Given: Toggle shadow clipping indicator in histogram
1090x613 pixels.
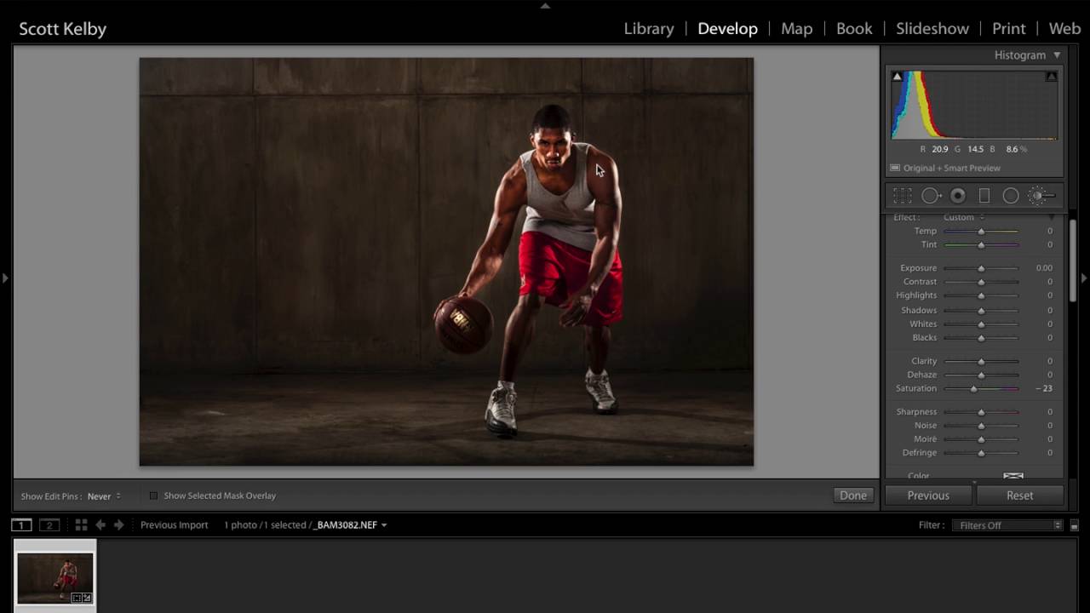Looking at the screenshot, I should (897, 77).
